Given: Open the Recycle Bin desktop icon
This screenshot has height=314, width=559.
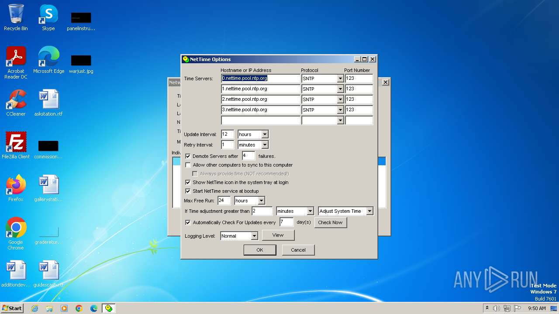Looking at the screenshot, I should pos(16,17).
